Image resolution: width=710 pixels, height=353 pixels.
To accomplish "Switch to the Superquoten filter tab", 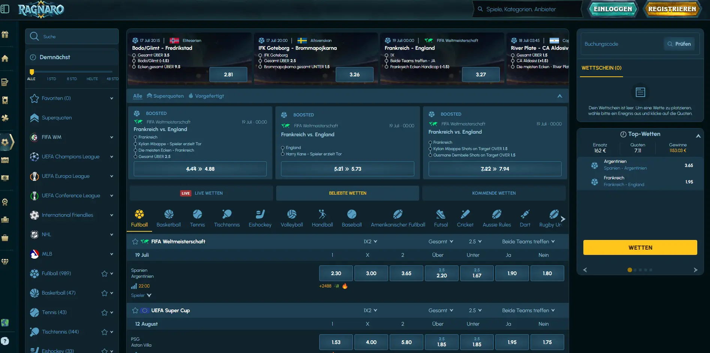I will coord(165,96).
